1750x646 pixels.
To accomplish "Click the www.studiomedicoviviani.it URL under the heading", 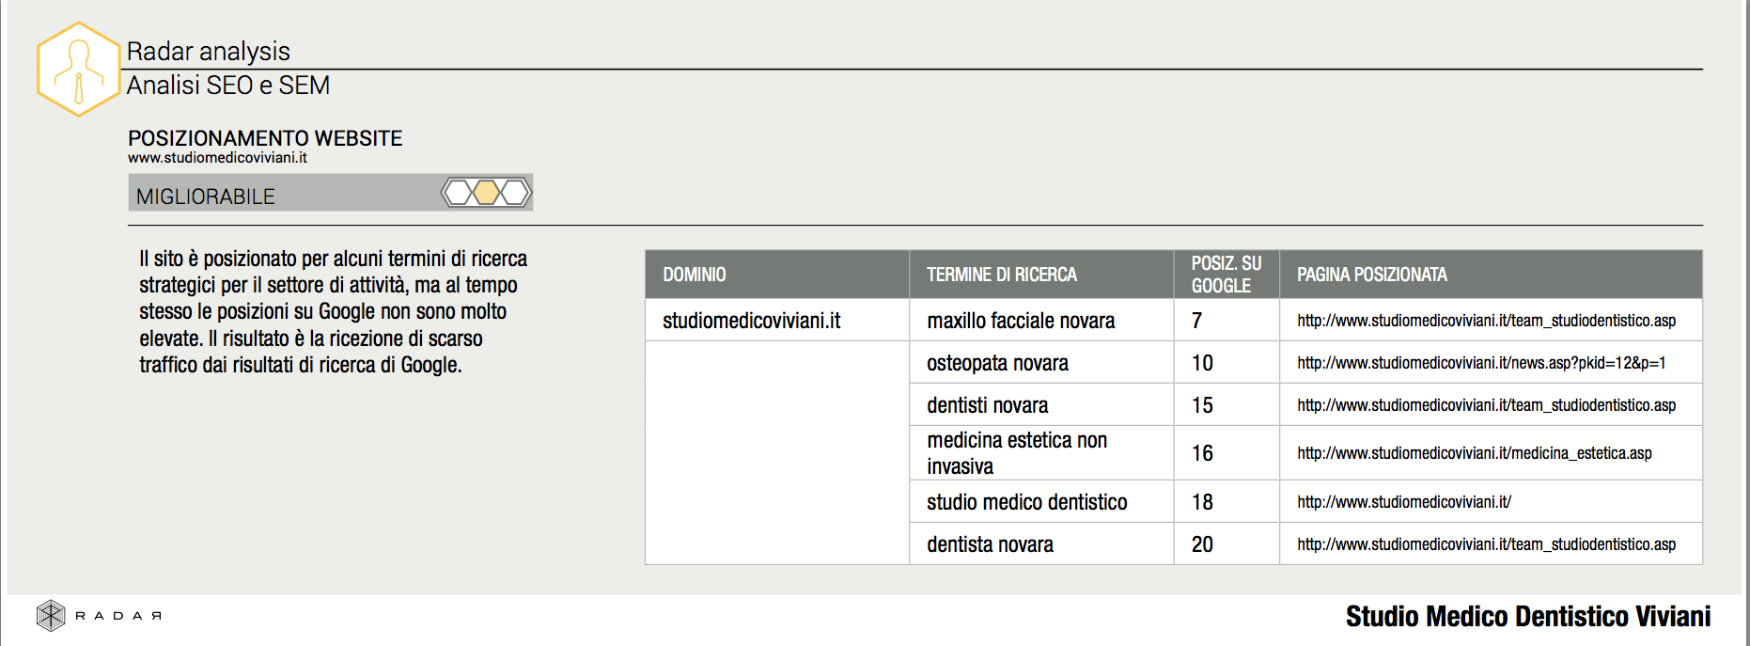I will tap(217, 158).
